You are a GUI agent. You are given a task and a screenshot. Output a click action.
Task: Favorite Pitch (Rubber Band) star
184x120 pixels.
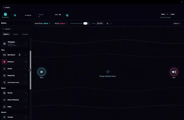(26, 83)
